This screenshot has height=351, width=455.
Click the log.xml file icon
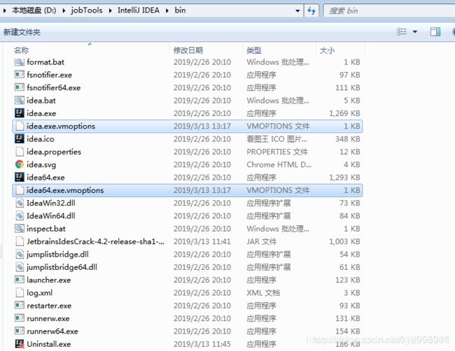click(20, 293)
